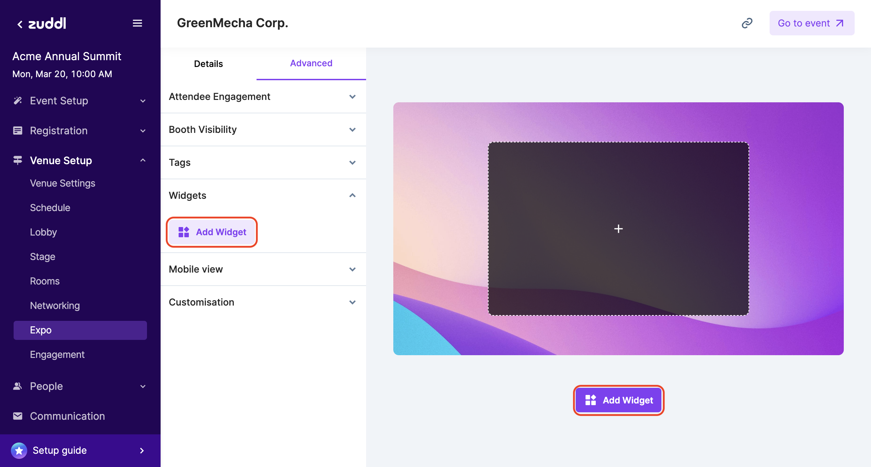Click the widget grid icon inside Add Widget

(183, 232)
